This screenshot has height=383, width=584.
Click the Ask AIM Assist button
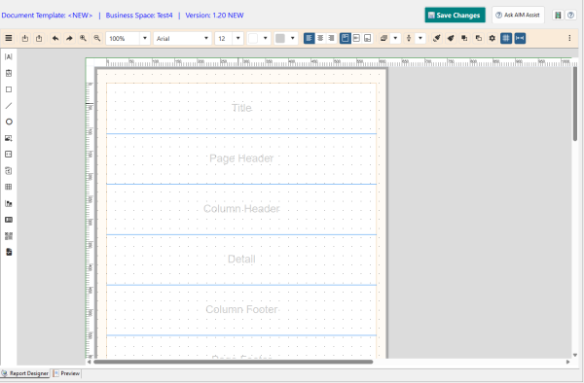518,16
